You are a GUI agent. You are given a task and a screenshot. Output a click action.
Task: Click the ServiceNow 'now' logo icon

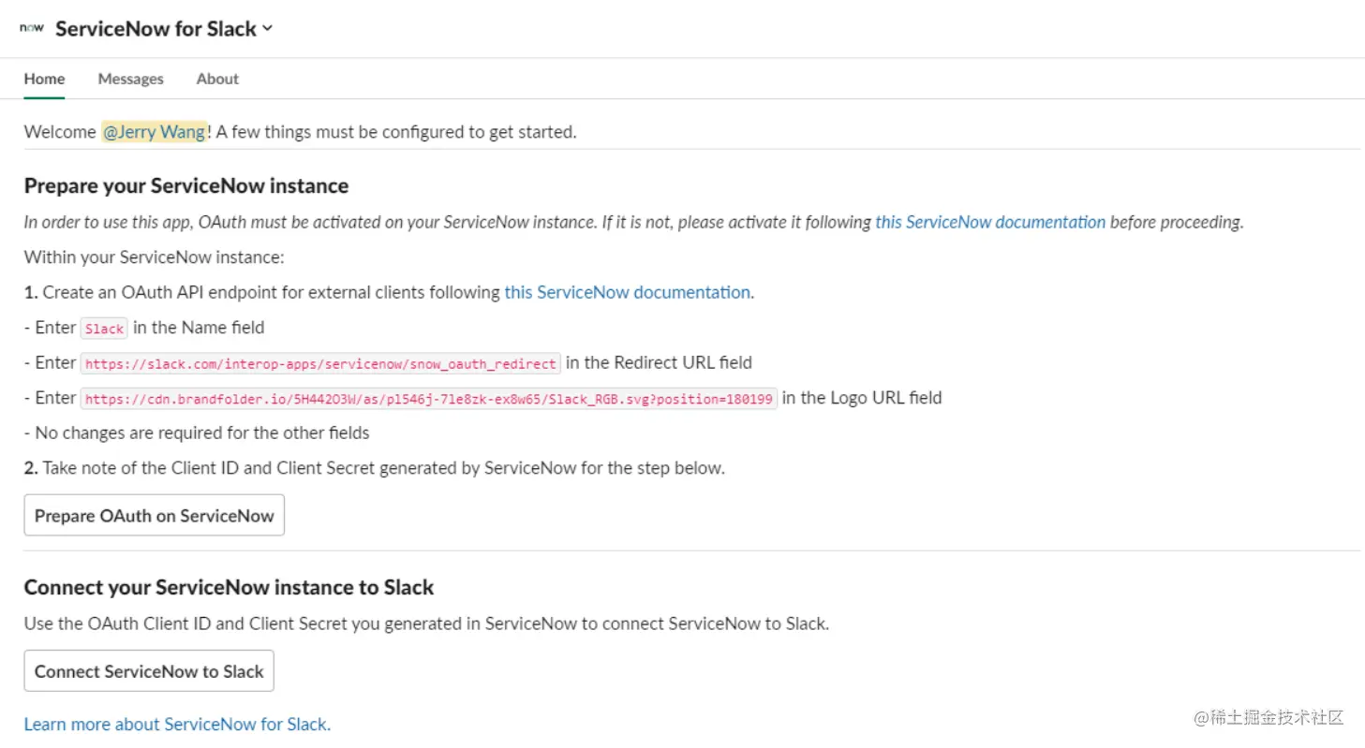[32, 28]
